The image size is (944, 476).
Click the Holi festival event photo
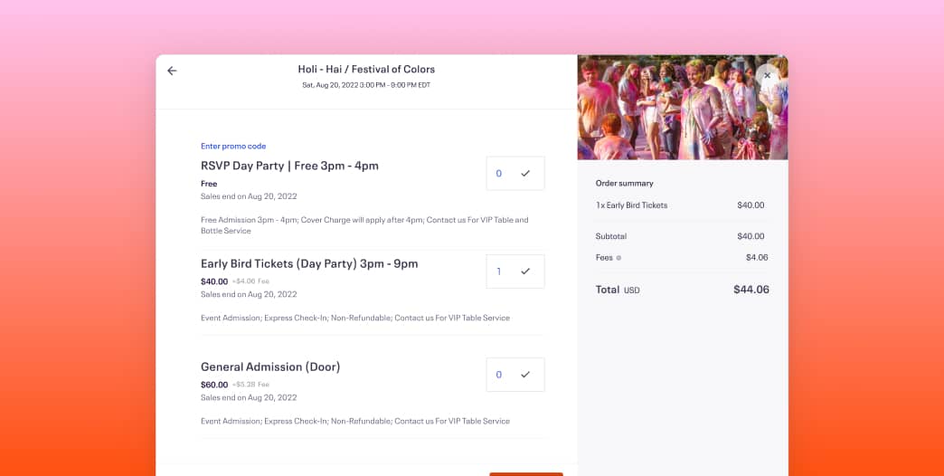coord(683,108)
